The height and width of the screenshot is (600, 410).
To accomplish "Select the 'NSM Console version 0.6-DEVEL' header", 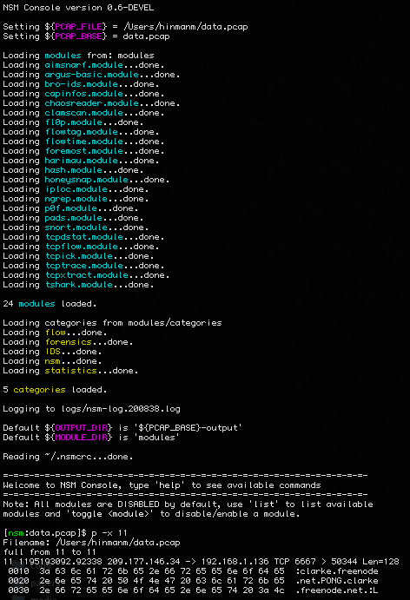I will click(78, 8).
